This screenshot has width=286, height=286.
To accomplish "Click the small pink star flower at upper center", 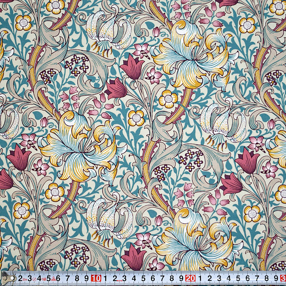I will point(142,50).
